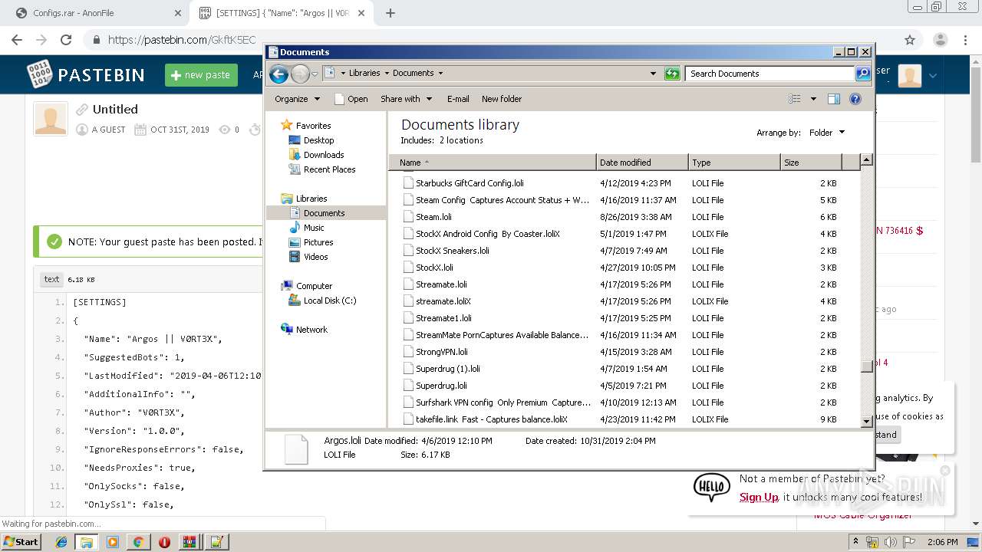Open the Arrange by Folder dropdown
This screenshot has height=552, width=982.
point(827,133)
